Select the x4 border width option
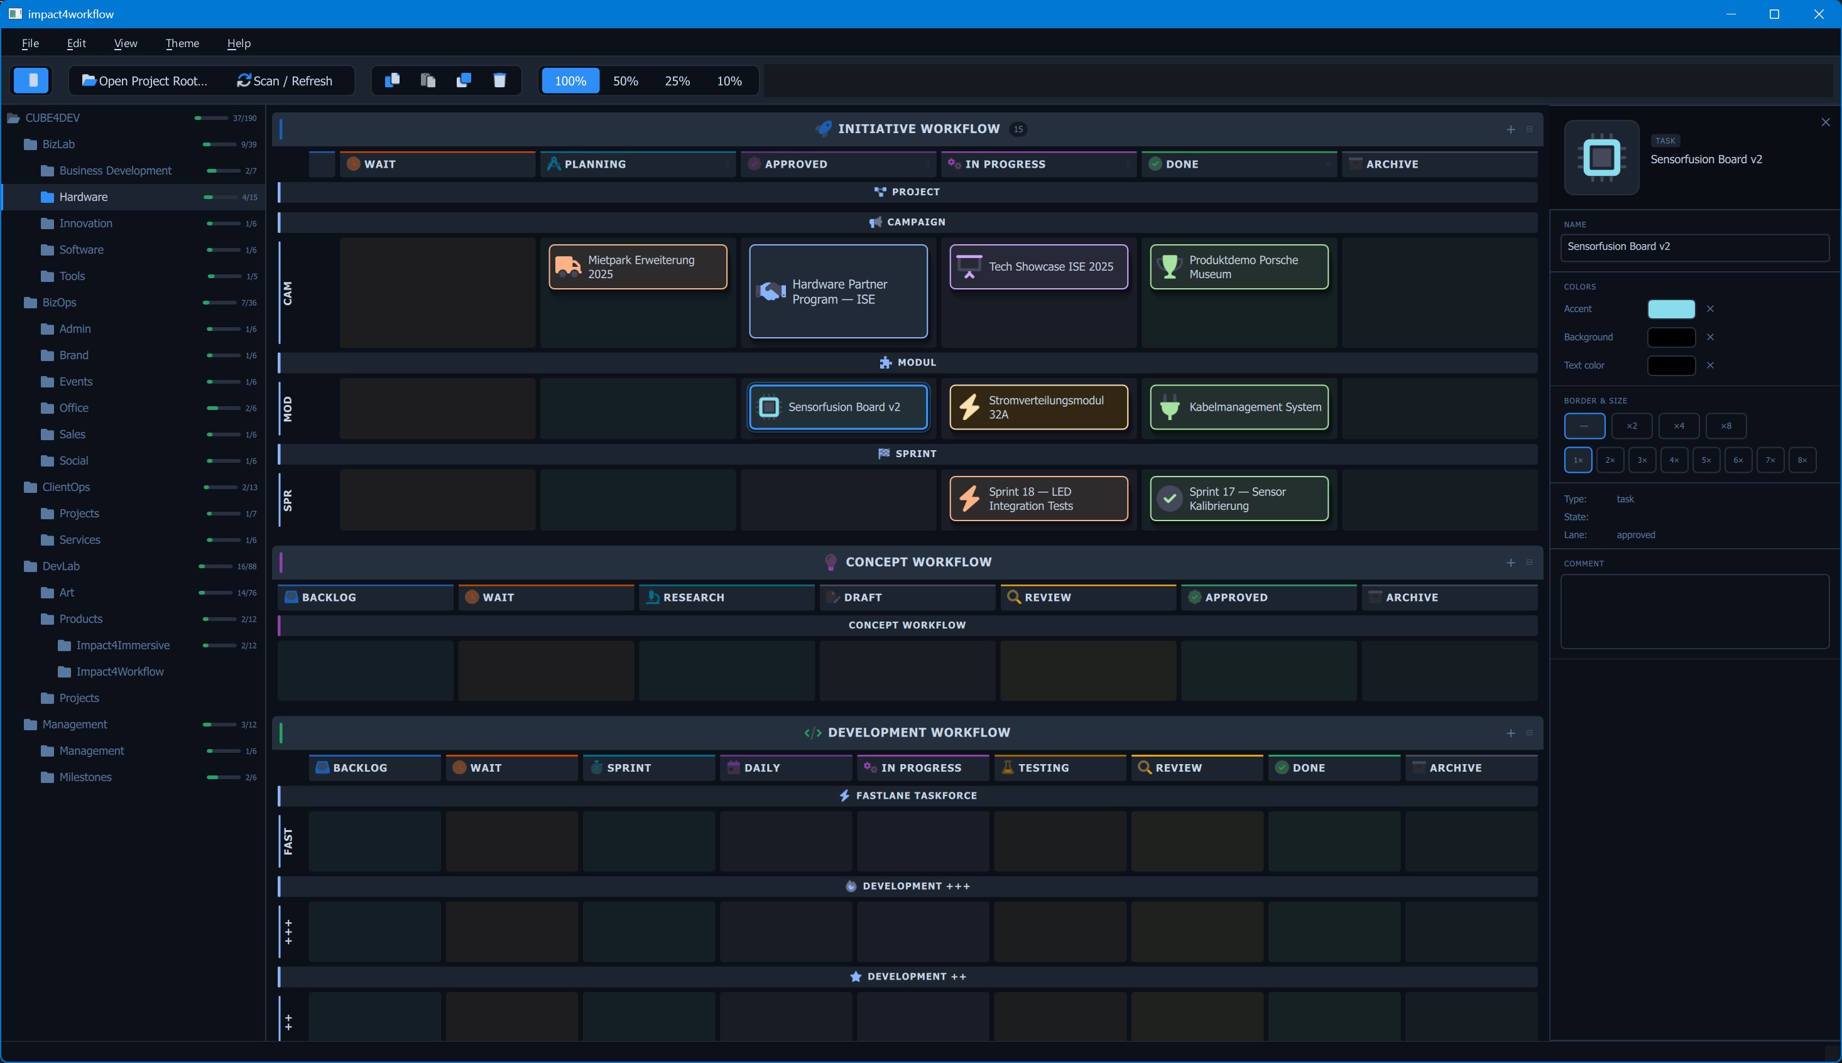This screenshot has height=1063, width=1842. (x=1679, y=426)
